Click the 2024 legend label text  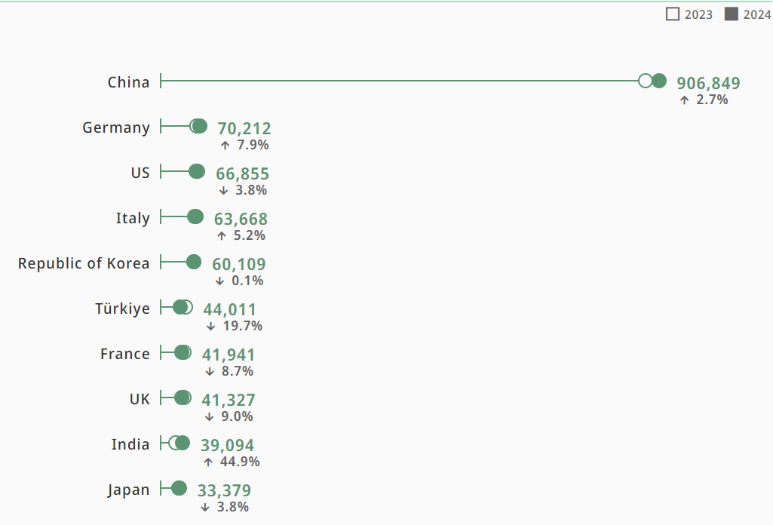pyautogui.click(x=756, y=14)
